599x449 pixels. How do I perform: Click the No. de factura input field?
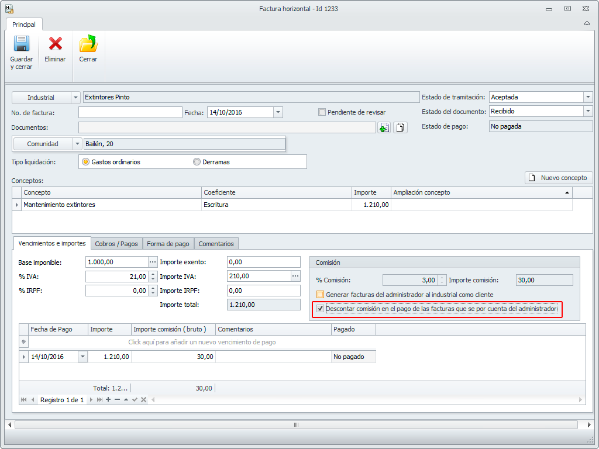point(130,112)
